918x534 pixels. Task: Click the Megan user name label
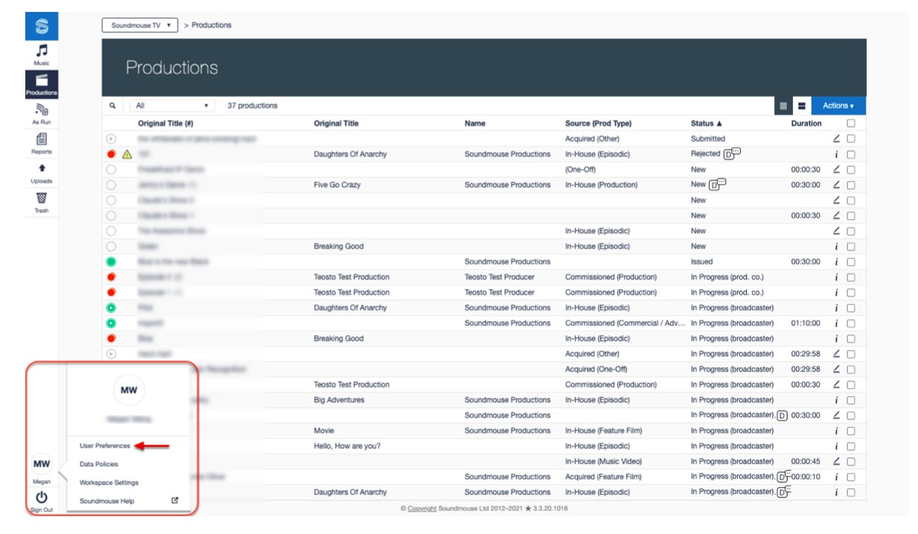click(x=42, y=482)
